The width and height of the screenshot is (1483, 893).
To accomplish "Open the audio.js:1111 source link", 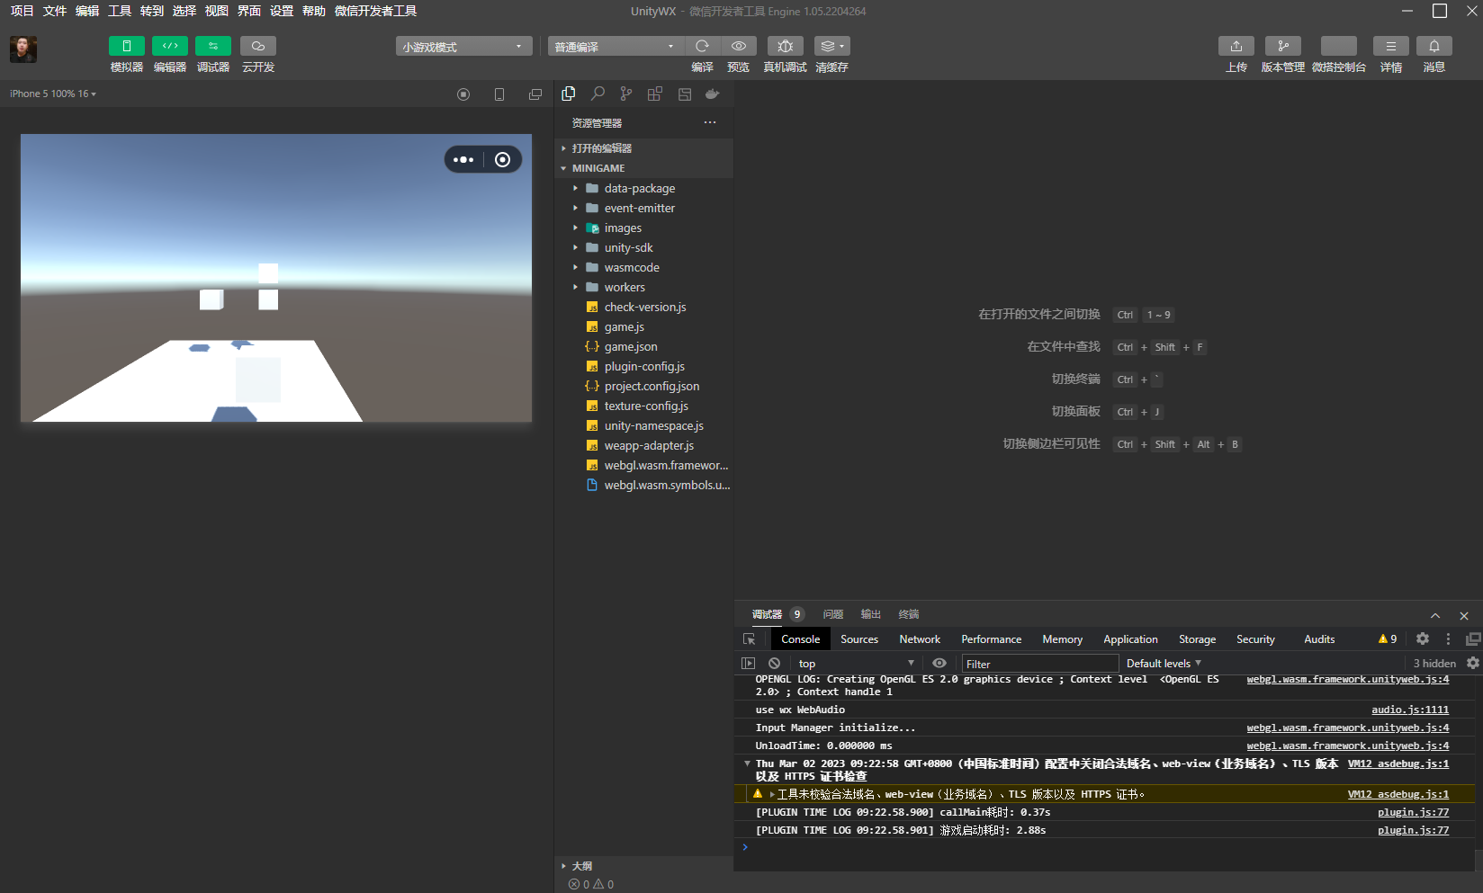I will click(1410, 710).
